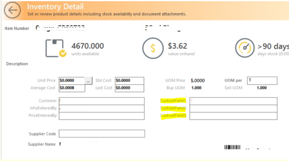Screen dimensions: 289x161
Task: Click the units available stock icon
Action: coord(56,48)
